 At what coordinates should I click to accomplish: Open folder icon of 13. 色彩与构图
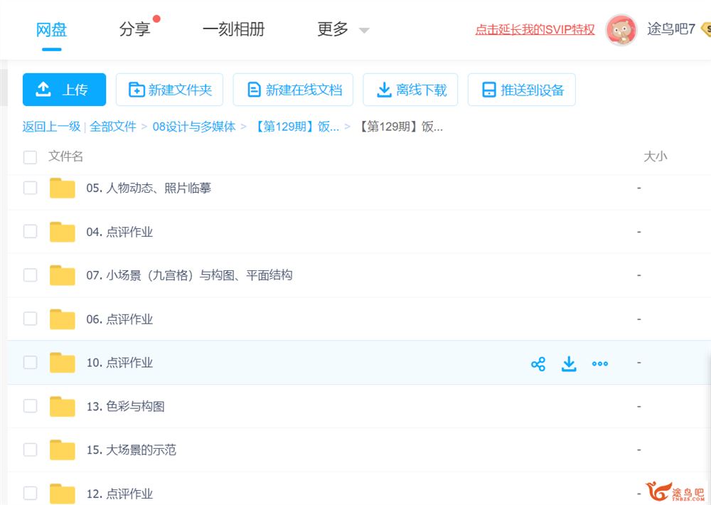coord(63,407)
